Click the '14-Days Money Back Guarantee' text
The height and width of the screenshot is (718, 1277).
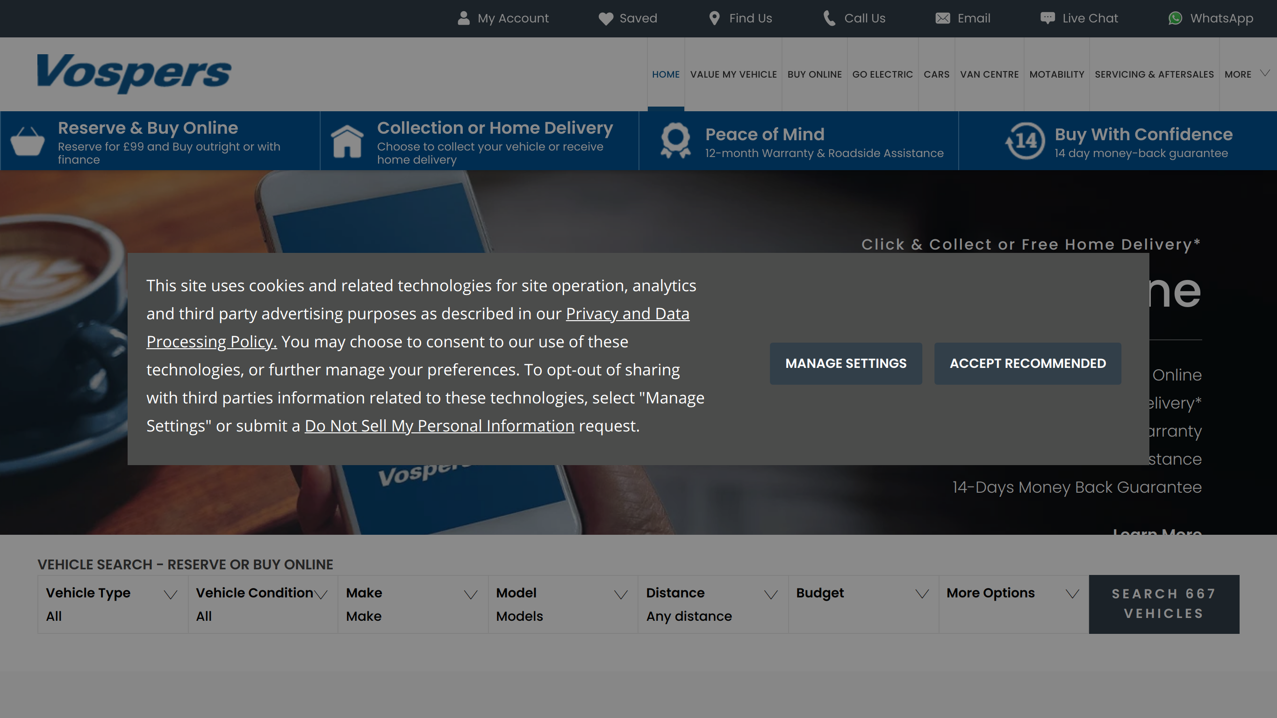1077,488
